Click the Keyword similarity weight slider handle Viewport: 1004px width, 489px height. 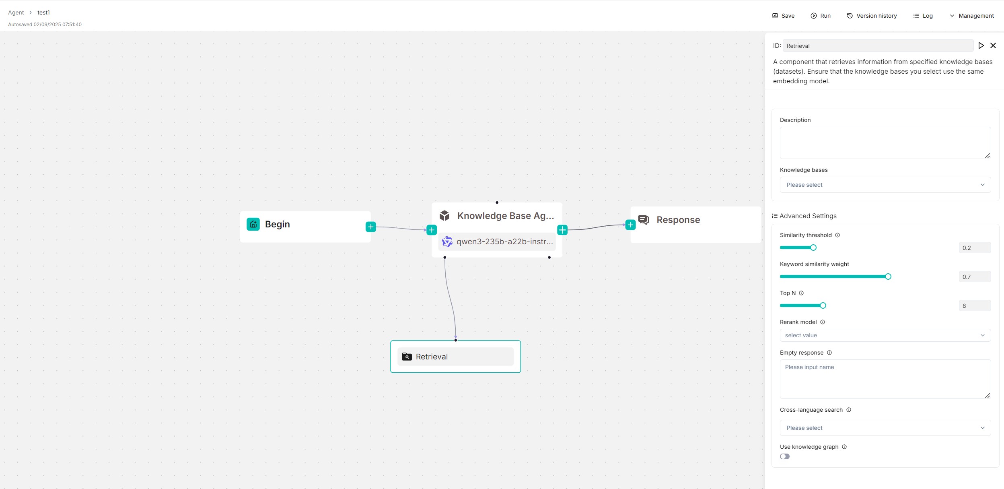coord(888,276)
